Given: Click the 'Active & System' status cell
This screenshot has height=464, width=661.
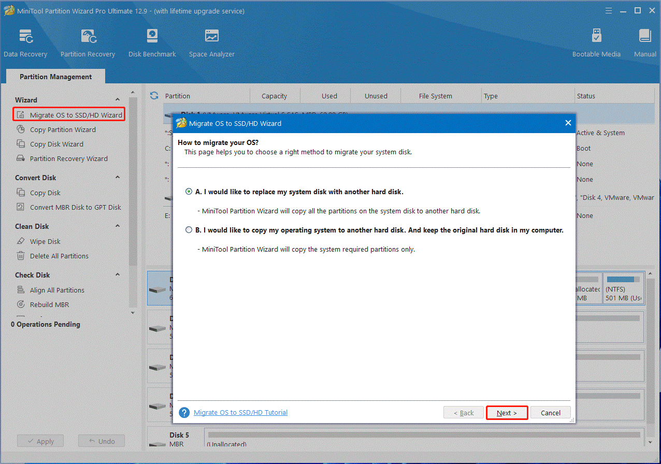Looking at the screenshot, I should tap(600, 133).
